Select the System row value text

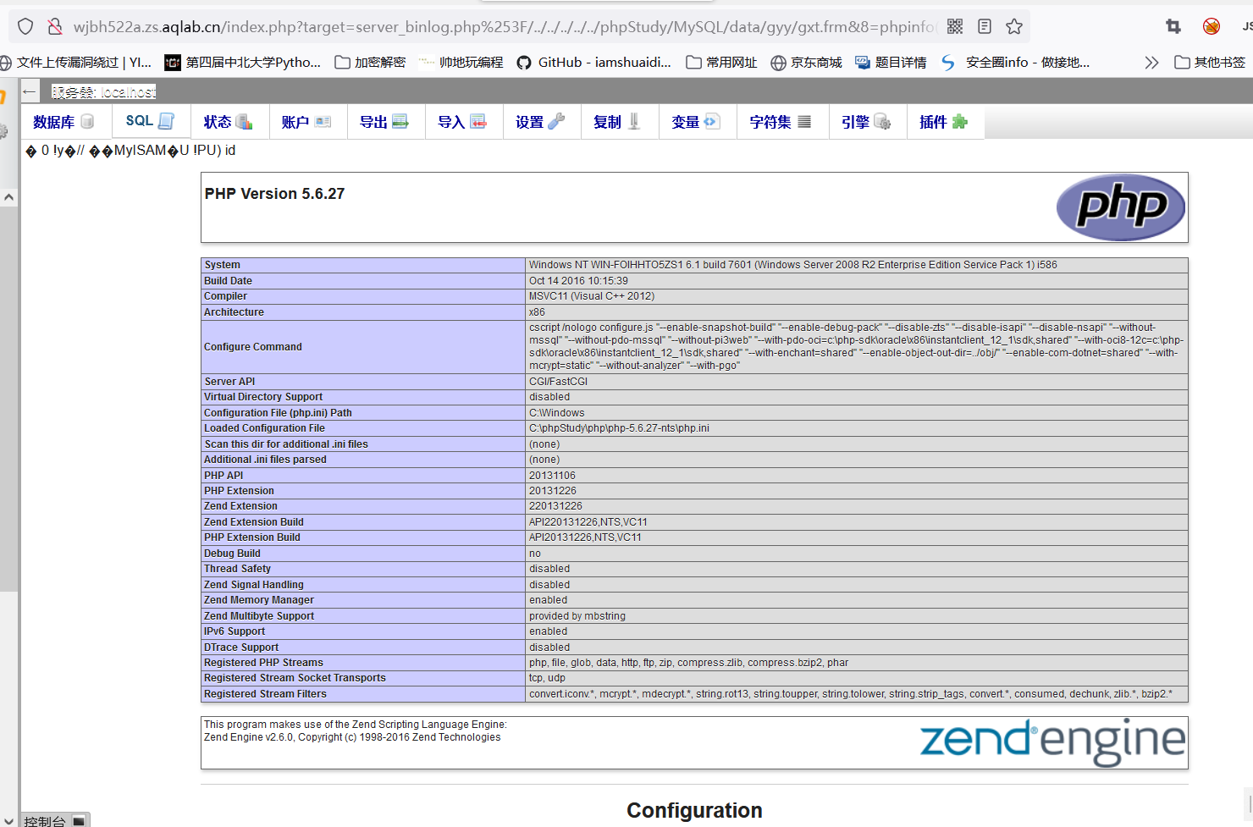[x=792, y=265]
